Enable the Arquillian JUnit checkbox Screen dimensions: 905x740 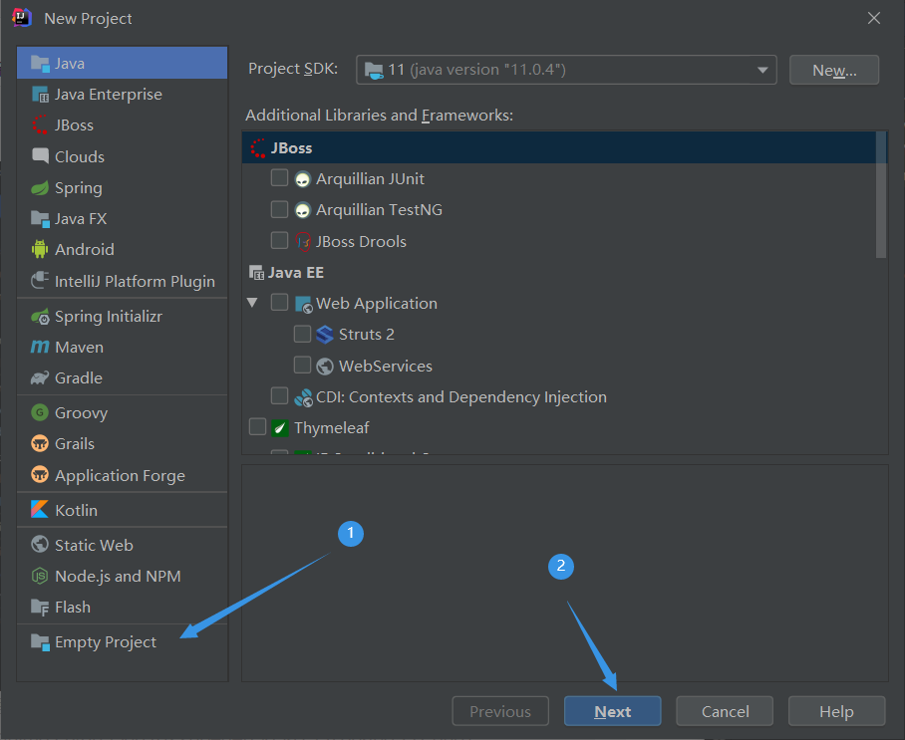[x=279, y=177]
